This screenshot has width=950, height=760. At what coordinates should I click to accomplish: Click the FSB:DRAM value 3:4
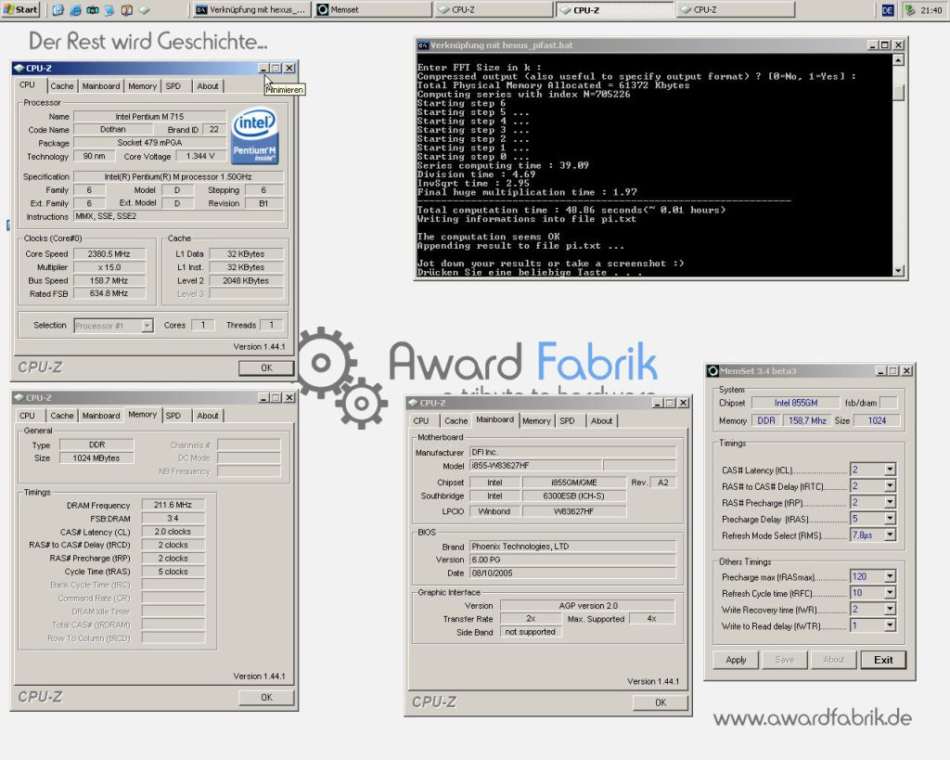[173, 518]
